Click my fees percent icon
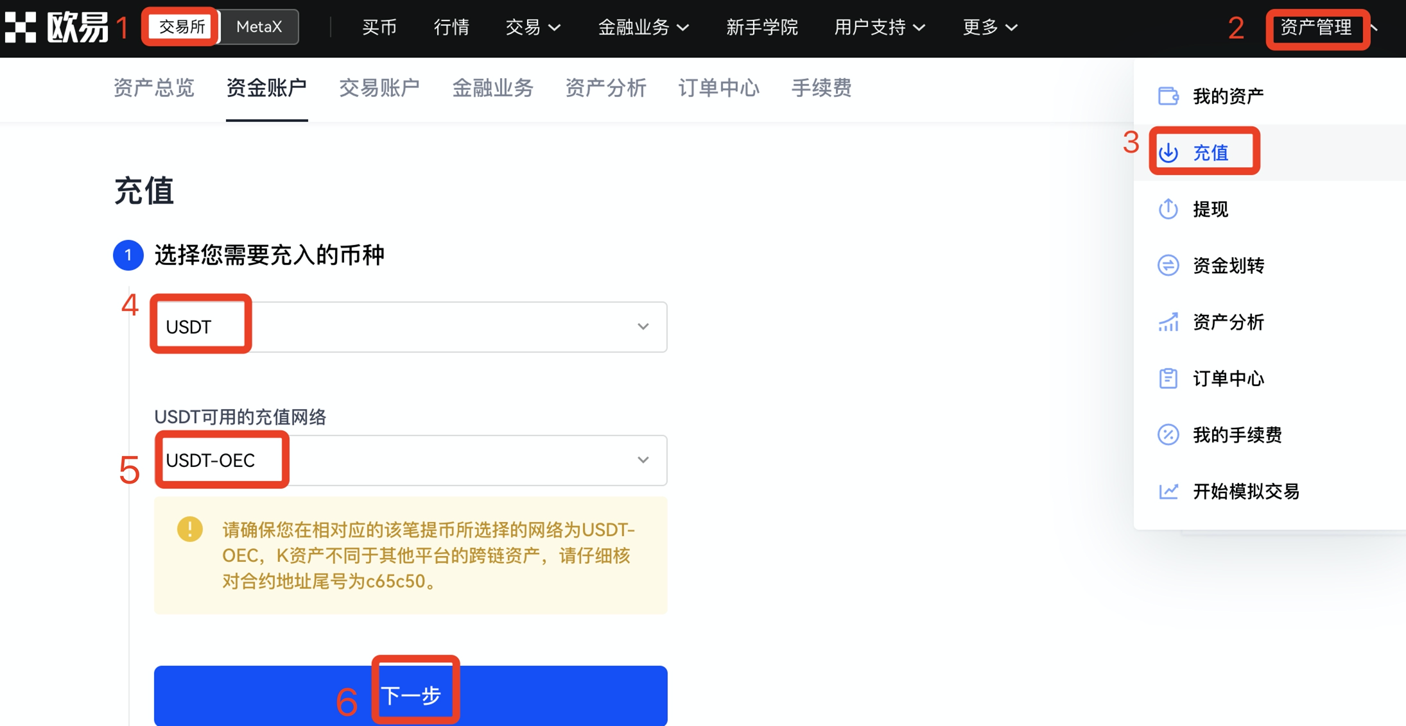Viewport: 1406px width, 726px height. click(1168, 435)
